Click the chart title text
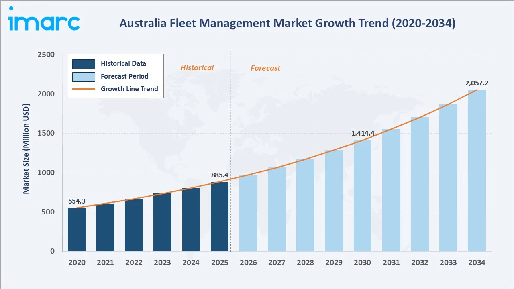This screenshot has height=289, width=514. coord(287,23)
